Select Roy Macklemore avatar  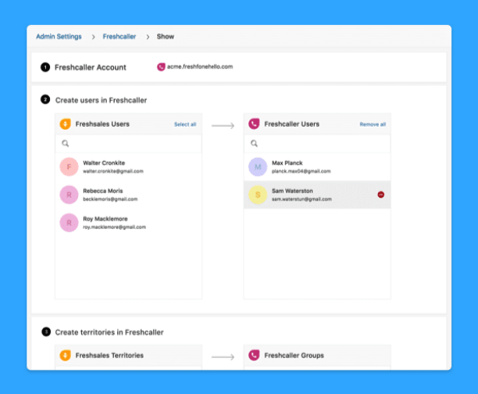69,223
